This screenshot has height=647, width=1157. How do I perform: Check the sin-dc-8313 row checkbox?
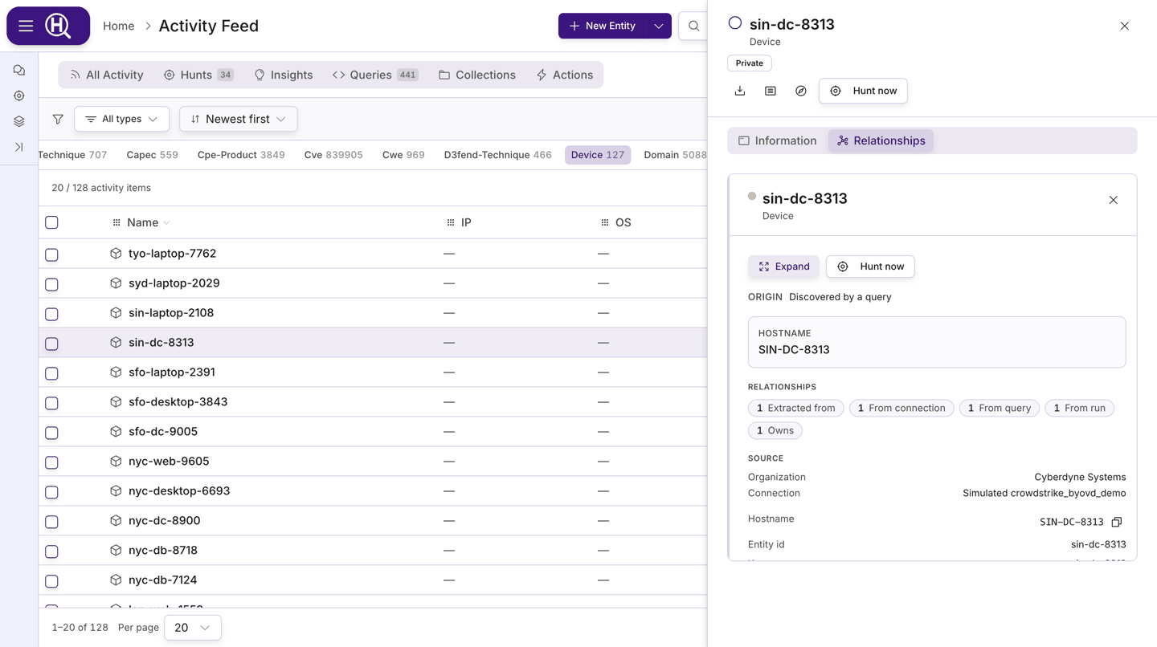pos(51,344)
